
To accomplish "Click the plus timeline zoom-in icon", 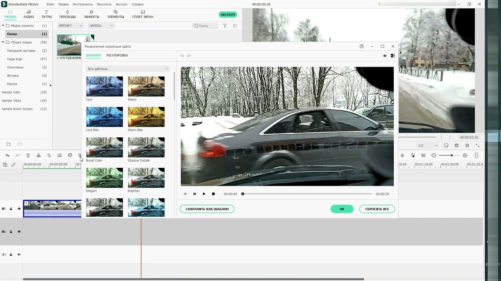I will [x=465, y=155].
